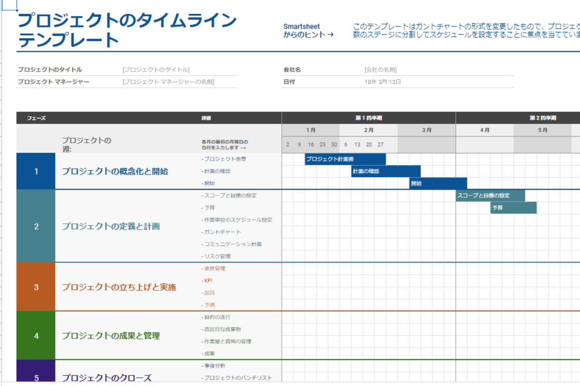Viewport: 580px width, 386px height.
Task: Click the KPI detail item in phase 3
Action: coord(208,281)
